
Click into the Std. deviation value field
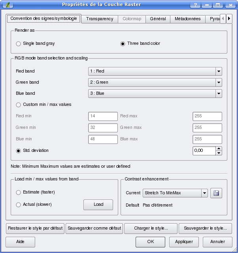[x=204, y=151]
